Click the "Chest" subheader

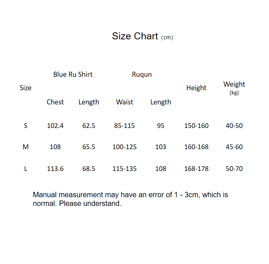coord(55,102)
